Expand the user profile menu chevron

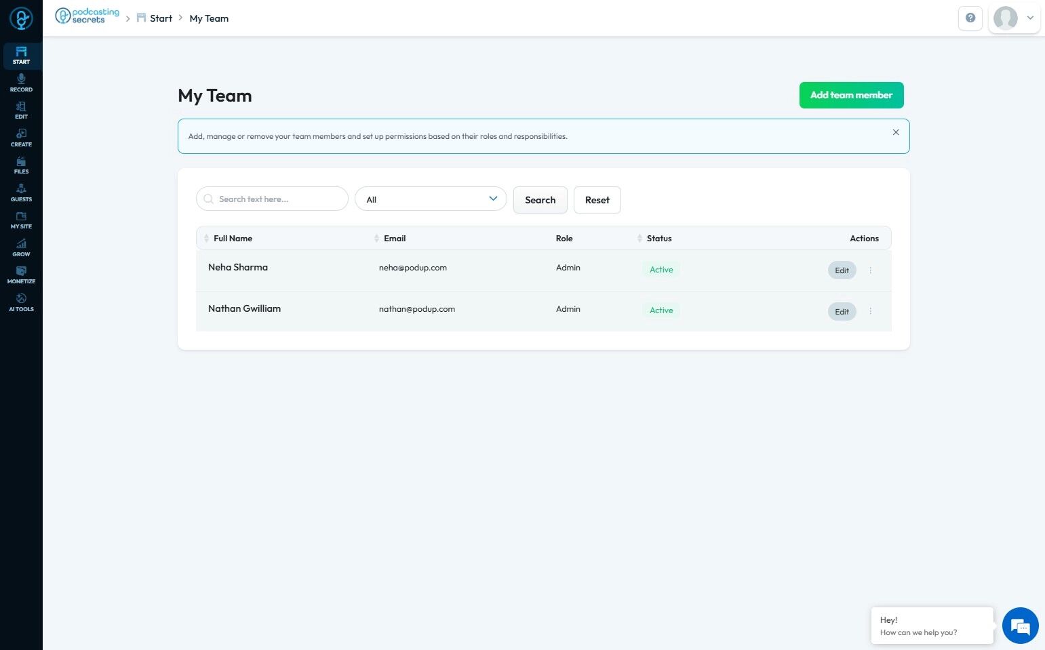coord(1030,18)
